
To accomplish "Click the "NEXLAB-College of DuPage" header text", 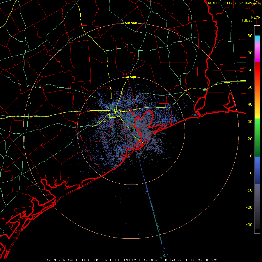I will coord(233,3).
